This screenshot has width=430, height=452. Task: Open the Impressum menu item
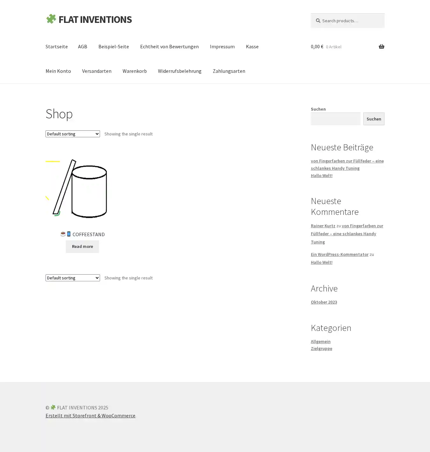(x=222, y=46)
